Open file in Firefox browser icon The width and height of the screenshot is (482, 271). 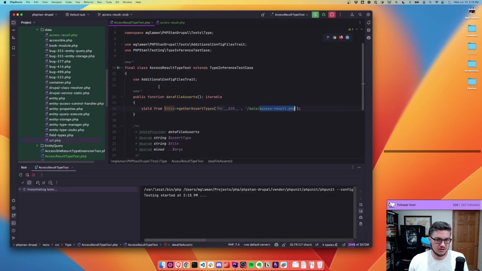(x=341, y=37)
